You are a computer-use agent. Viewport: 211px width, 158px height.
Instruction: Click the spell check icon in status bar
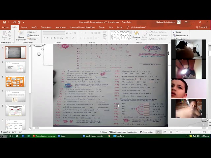pos(20,132)
